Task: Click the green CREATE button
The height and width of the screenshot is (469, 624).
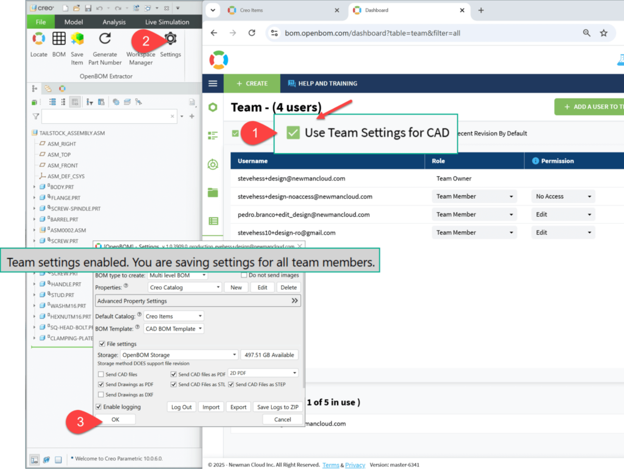Action: point(252,83)
